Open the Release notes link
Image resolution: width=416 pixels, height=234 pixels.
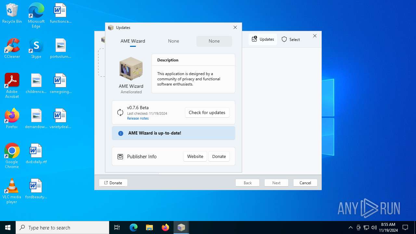point(138,118)
